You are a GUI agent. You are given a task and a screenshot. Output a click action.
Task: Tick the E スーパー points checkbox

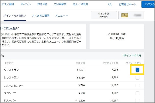[137, 100]
